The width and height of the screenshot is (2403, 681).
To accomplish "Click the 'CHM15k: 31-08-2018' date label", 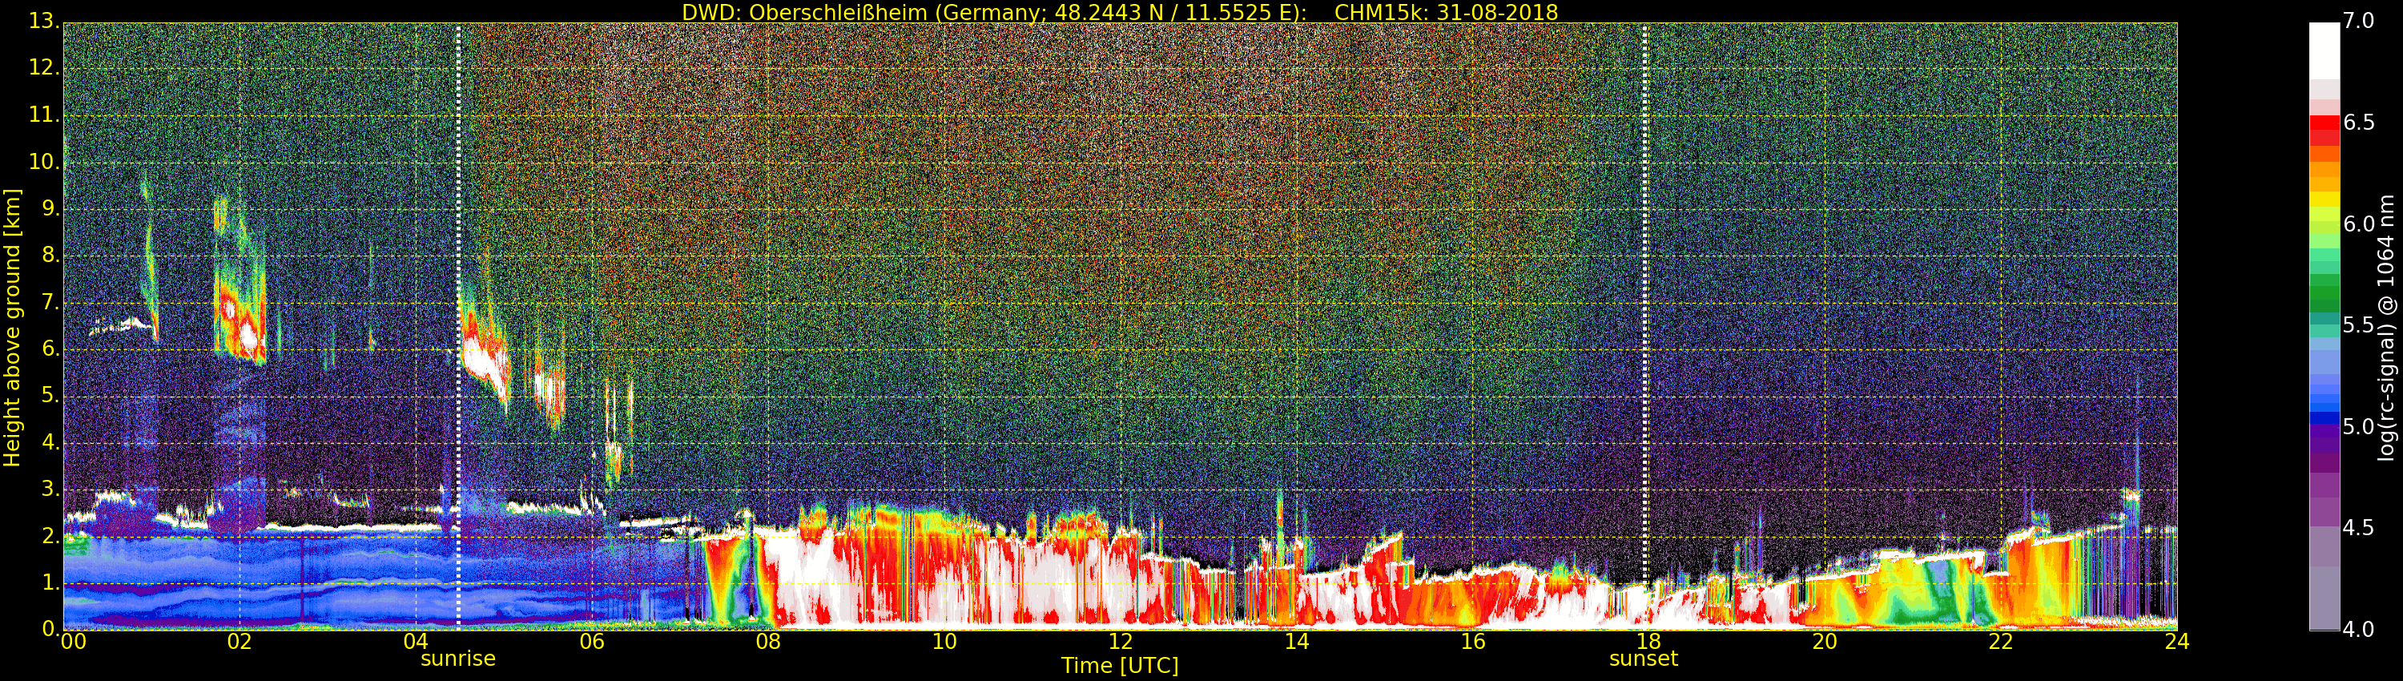I will (1446, 12).
